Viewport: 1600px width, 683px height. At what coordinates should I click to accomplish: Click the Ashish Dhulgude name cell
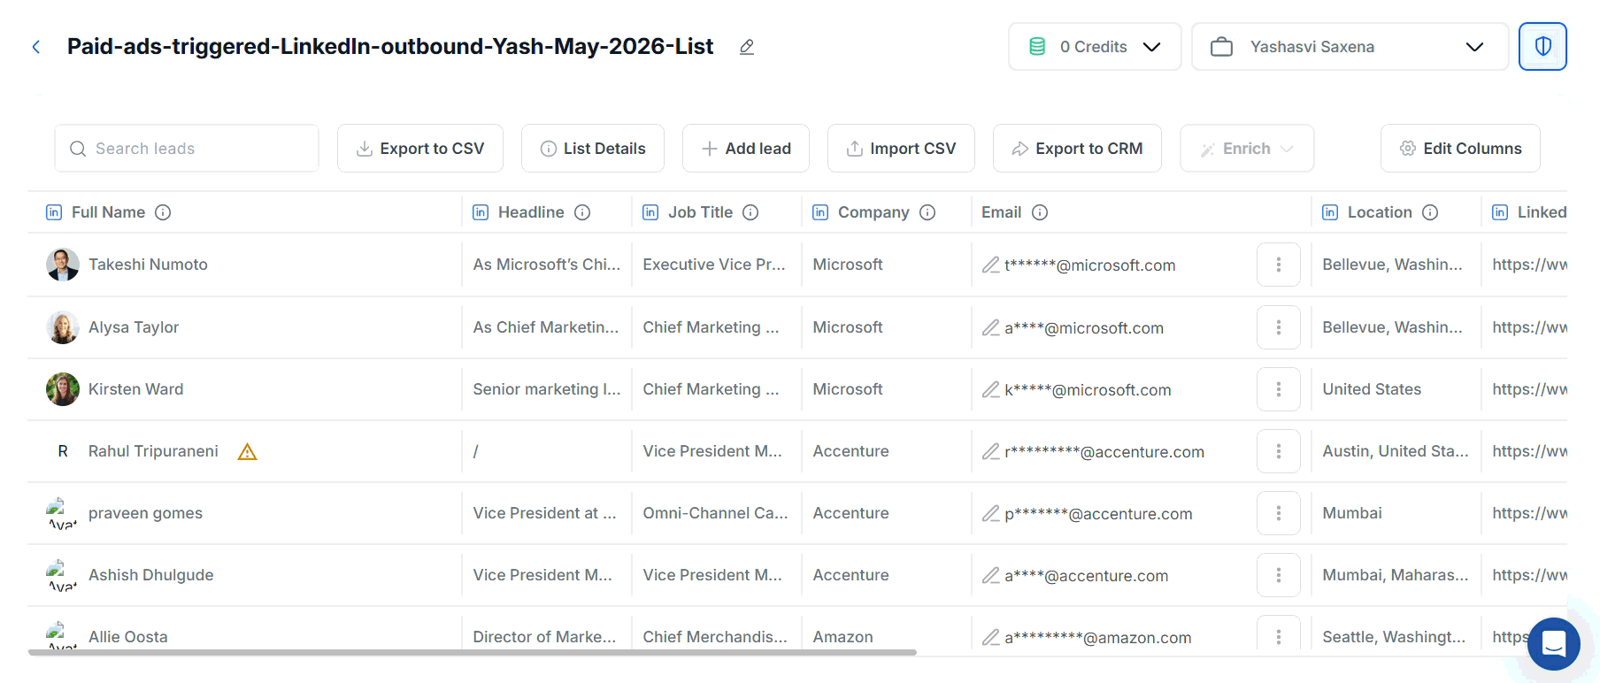(151, 575)
